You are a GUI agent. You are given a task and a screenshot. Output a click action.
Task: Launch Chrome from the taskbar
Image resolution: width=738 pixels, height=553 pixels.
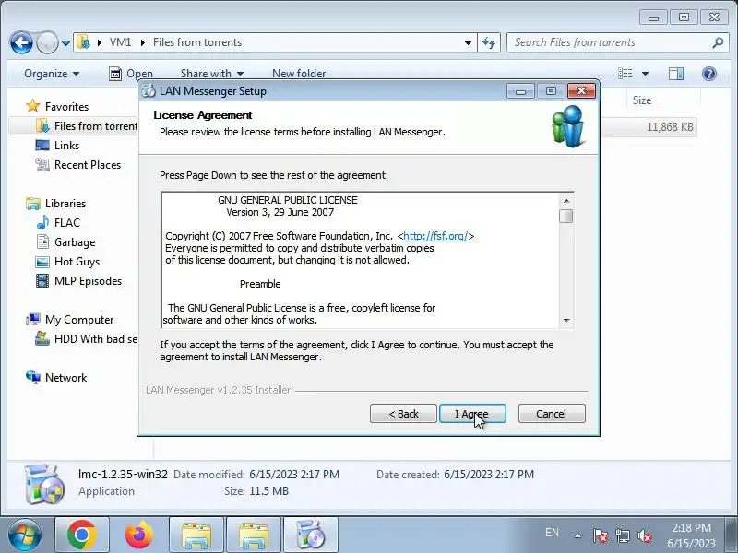tap(82, 535)
